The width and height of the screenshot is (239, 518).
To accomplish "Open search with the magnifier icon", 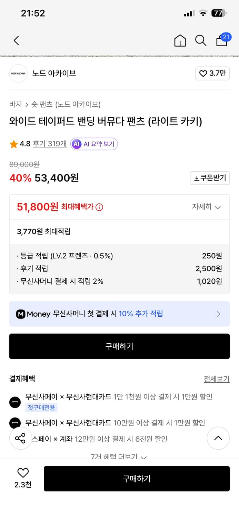I will click(x=201, y=40).
